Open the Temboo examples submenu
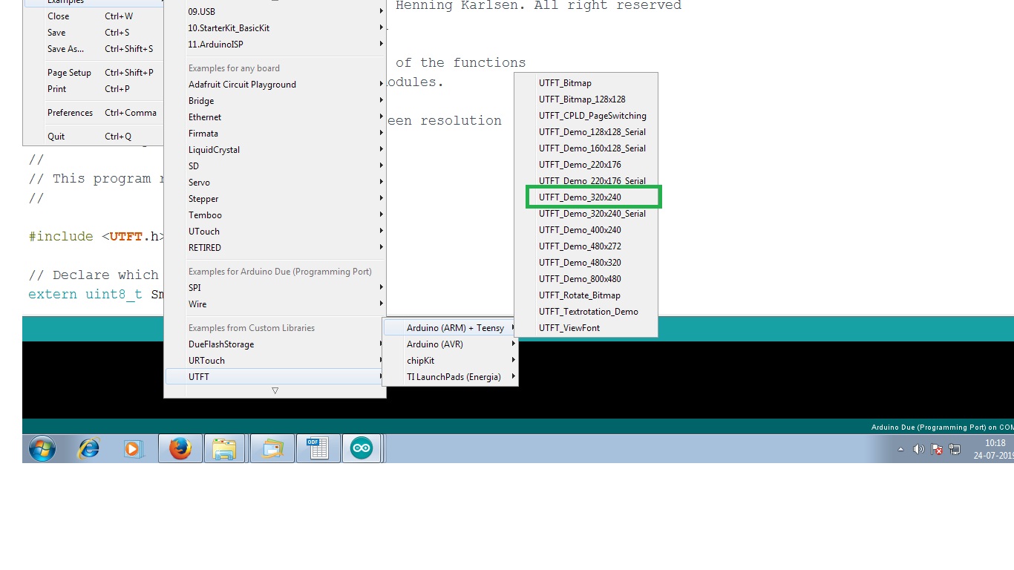 click(275, 214)
